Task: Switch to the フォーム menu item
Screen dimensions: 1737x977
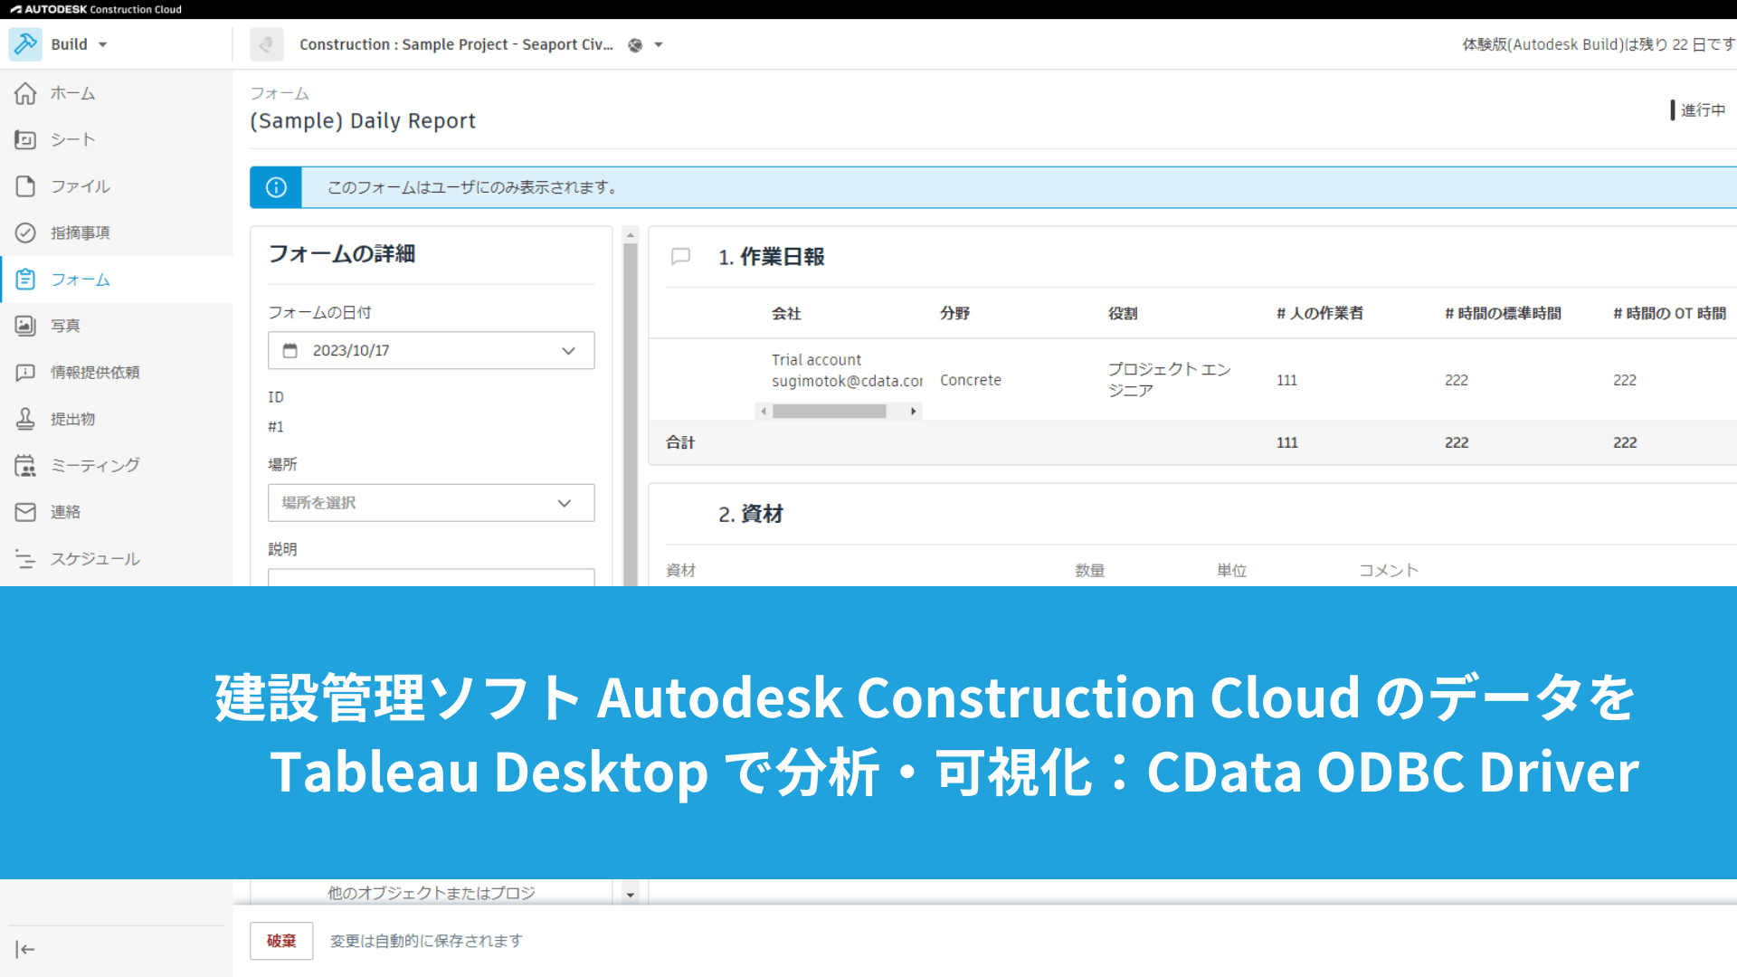Action: 80,280
